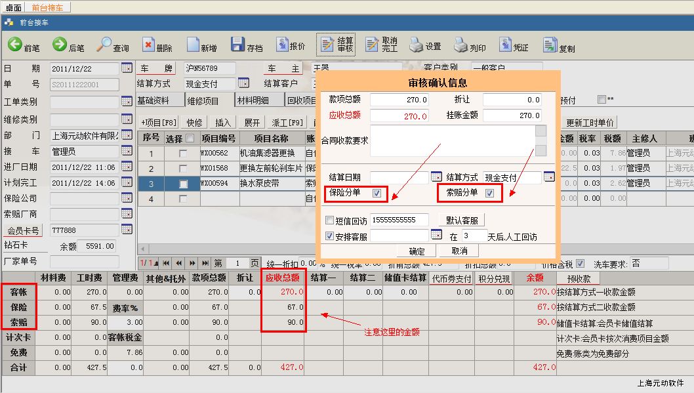The height and width of the screenshot is (393, 694).
Task: Uncheck the 保险分单 checkbox
Action: pos(377,193)
